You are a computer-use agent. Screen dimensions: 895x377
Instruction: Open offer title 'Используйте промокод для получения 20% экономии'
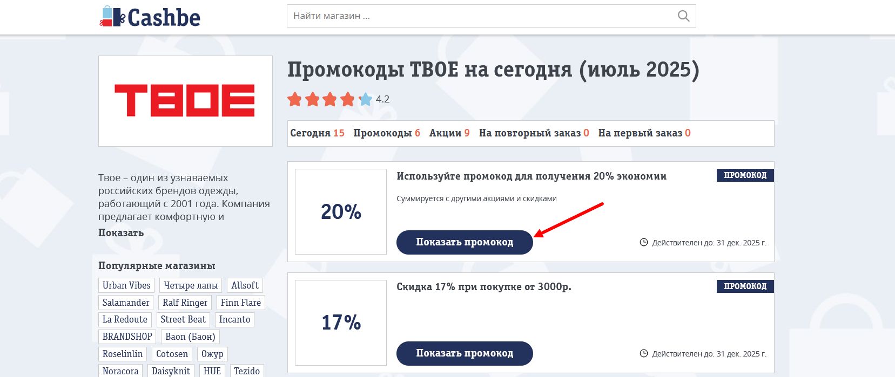[x=531, y=176]
